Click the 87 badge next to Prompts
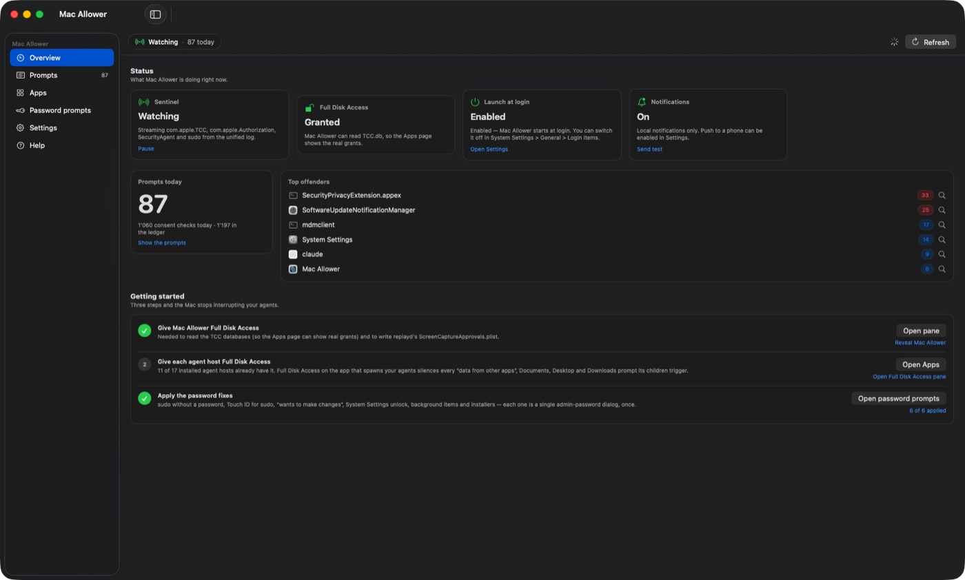This screenshot has width=965, height=580. click(x=105, y=76)
